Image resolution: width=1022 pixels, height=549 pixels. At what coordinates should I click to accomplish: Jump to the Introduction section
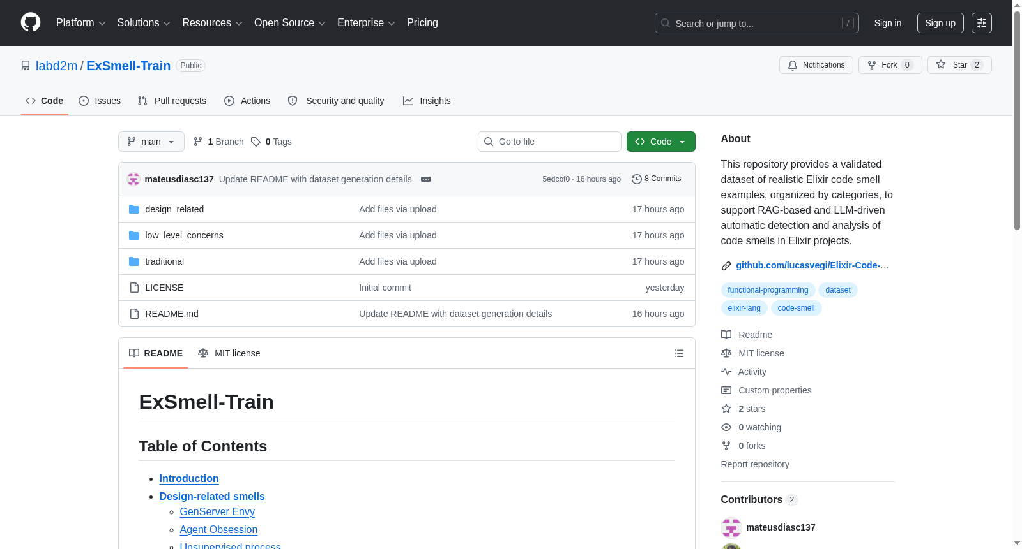[x=189, y=479]
